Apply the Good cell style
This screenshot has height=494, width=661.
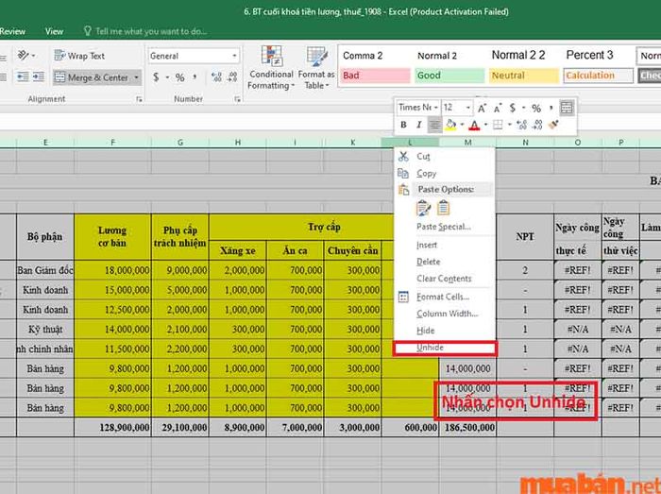pyautogui.click(x=449, y=76)
